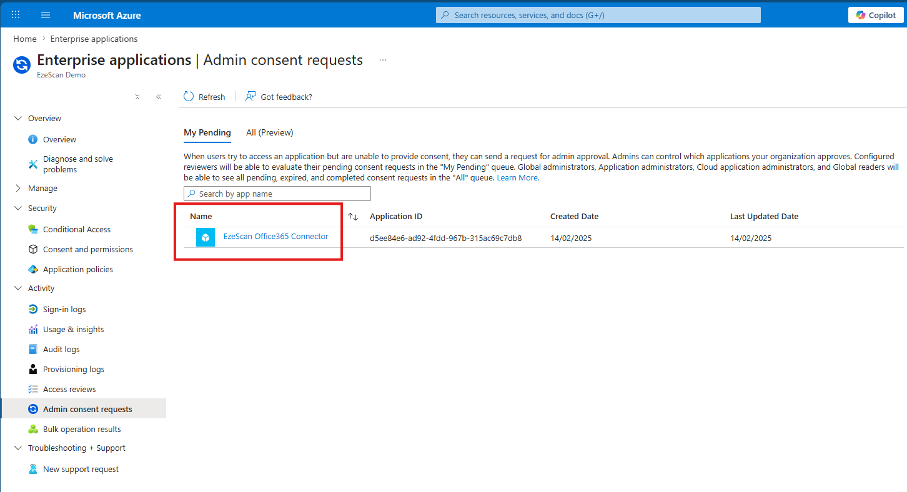Open the Learn More link
The image size is (907, 492).
517,178
